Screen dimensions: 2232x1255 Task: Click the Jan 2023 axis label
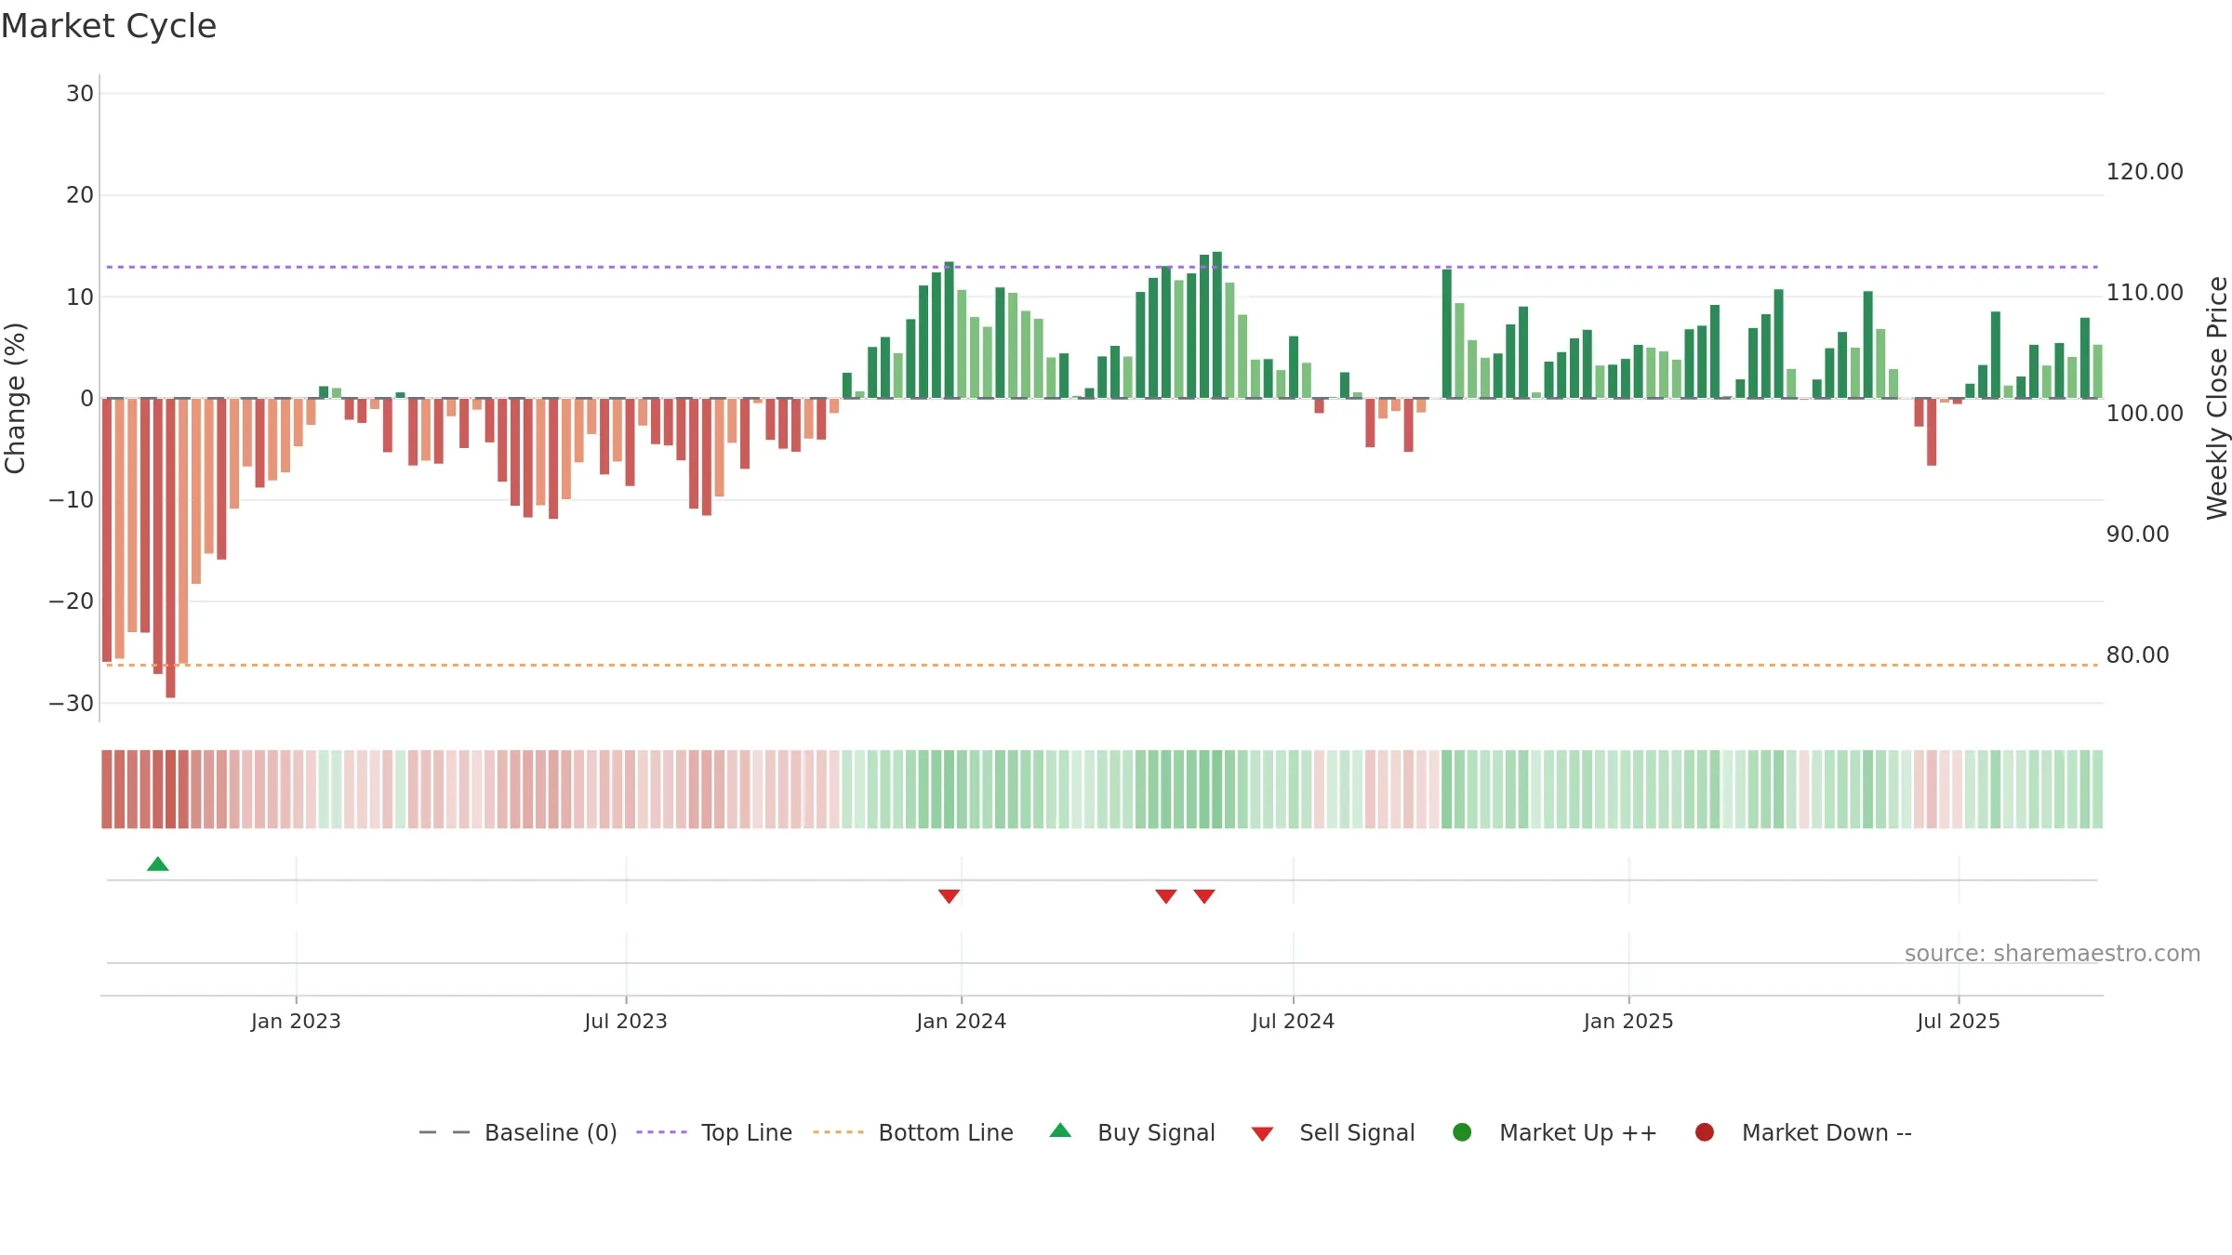(x=296, y=1021)
